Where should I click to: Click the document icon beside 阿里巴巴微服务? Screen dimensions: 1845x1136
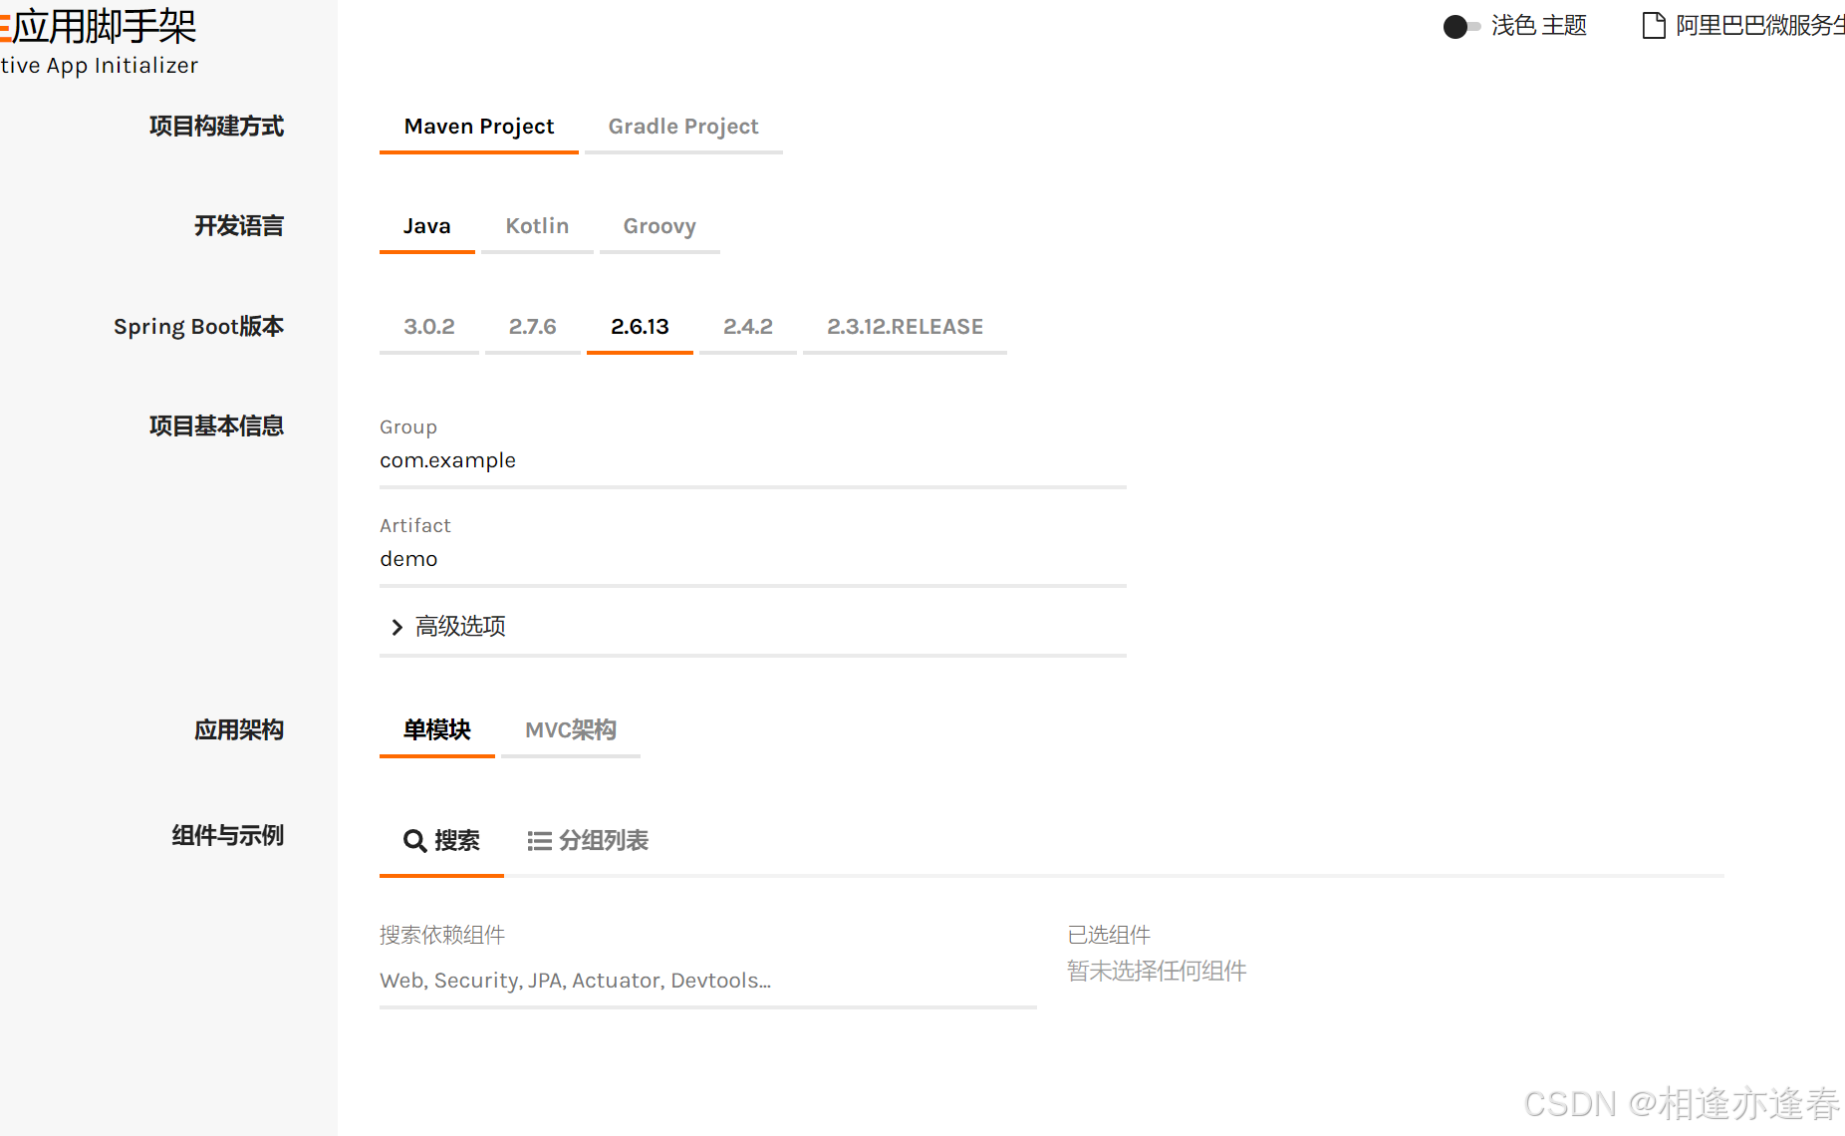click(x=1654, y=25)
